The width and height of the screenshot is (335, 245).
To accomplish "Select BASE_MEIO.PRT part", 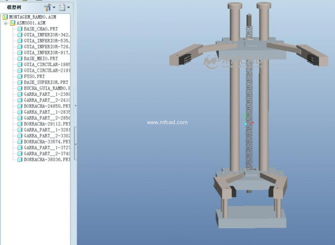I will tap(40, 59).
